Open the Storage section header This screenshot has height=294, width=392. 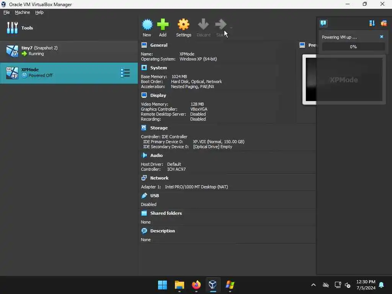coord(159,128)
